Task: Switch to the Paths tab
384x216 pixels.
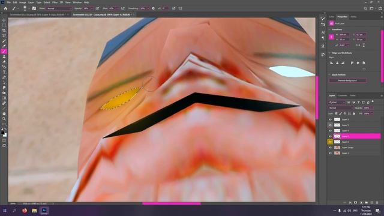Action: pyautogui.click(x=353, y=95)
